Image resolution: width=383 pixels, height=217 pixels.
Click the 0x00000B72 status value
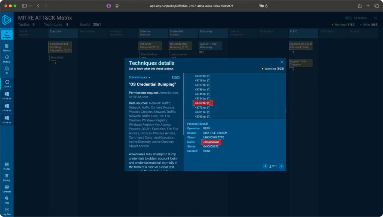coord(211,146)
